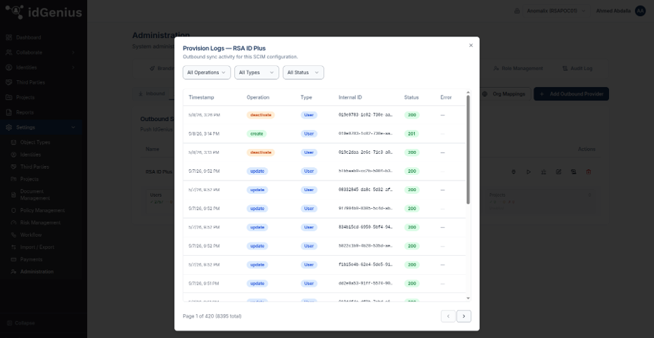Open Object Types under Settings
Screen dimensions: 654x338
coord(35,143)
